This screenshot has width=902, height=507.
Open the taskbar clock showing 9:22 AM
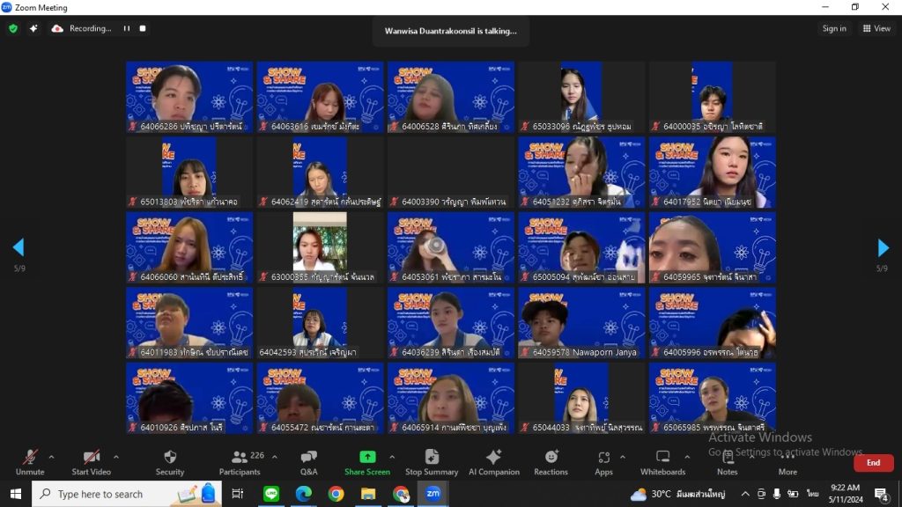[x=845, y=494]
